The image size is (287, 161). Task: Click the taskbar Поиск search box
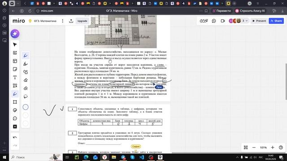click(36, 157)
